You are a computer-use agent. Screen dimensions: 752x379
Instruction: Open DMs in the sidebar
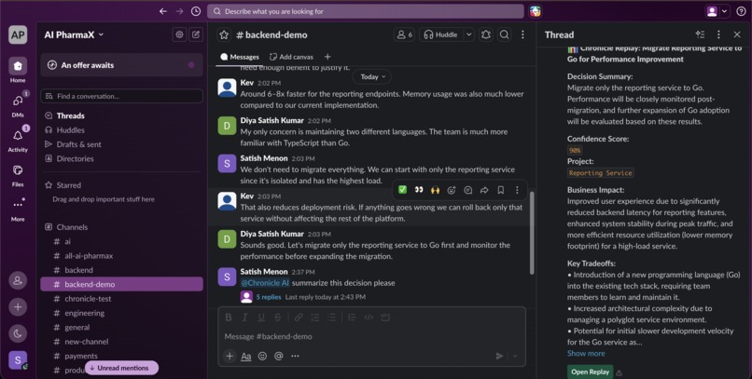click(18, 101)
